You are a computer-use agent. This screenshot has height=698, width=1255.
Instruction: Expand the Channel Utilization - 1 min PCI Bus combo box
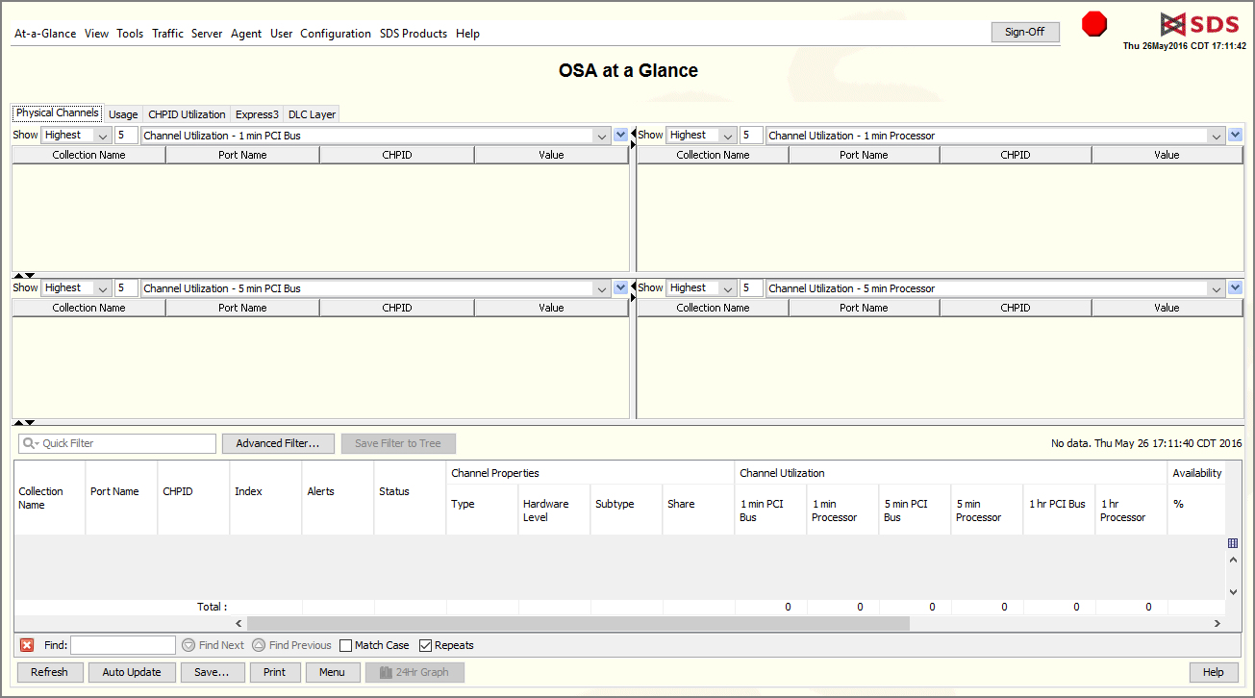click(x=602, y=136)
